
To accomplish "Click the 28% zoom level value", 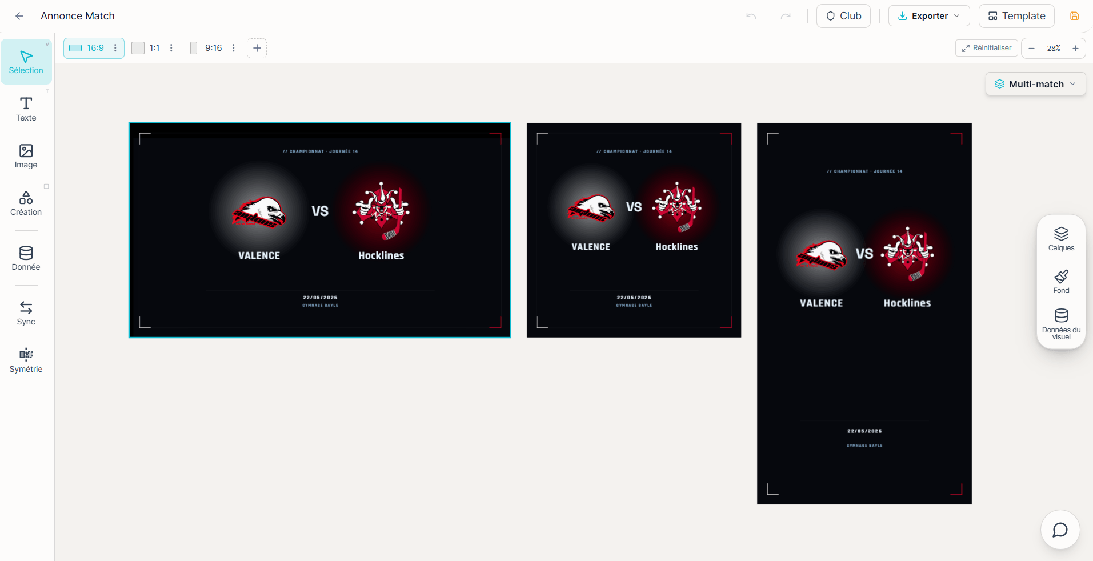I will (1054, 48).
